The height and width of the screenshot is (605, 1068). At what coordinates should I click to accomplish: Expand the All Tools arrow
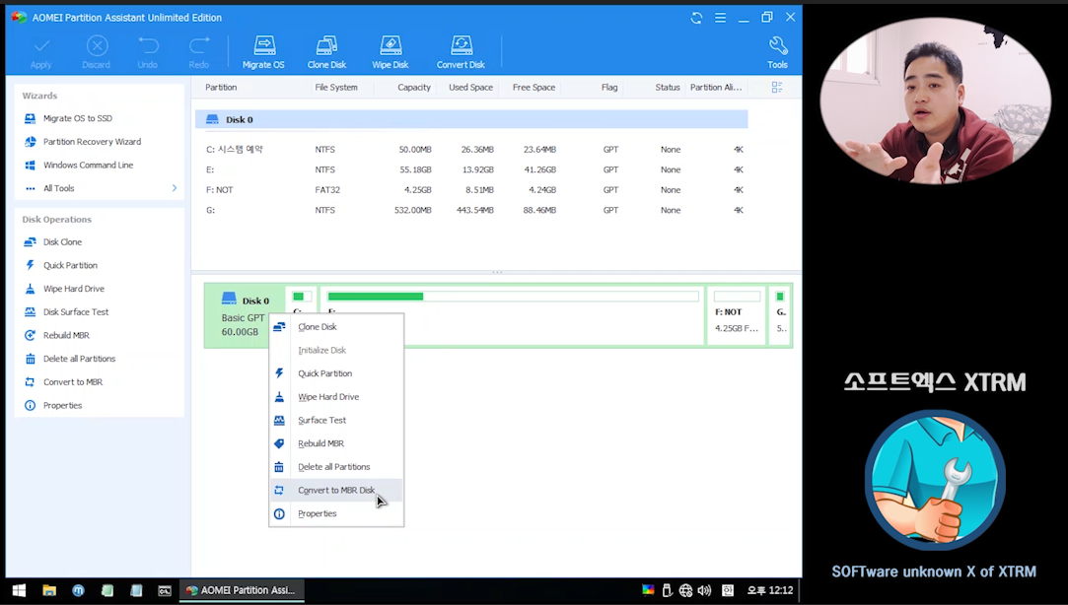175,188
